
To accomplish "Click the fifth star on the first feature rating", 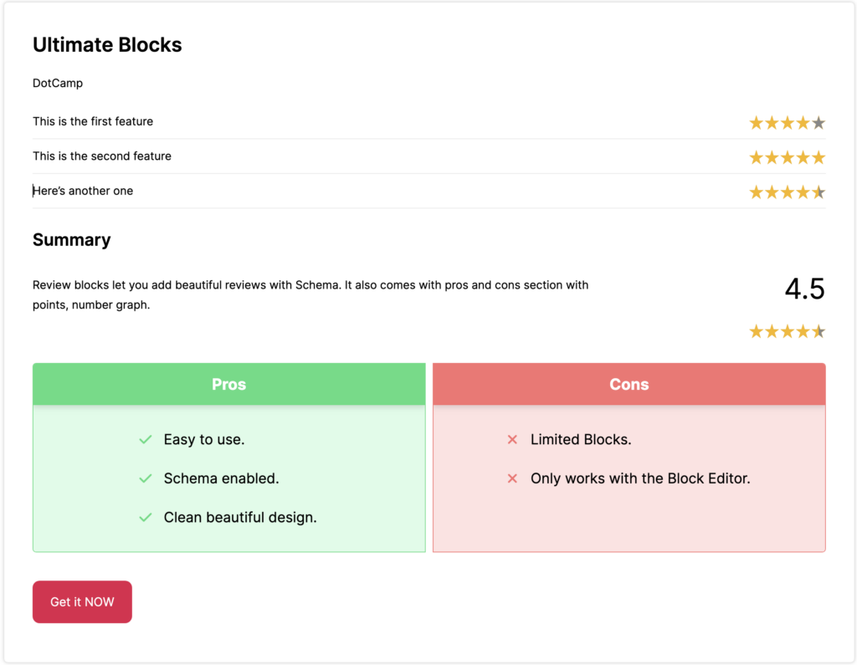I will point(818,122).
